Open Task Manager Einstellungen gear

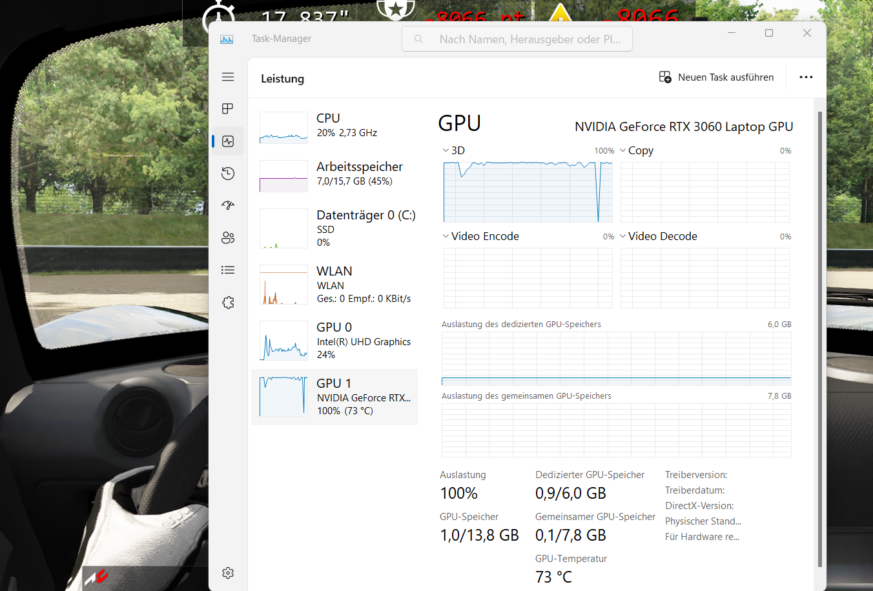[228, 572]
